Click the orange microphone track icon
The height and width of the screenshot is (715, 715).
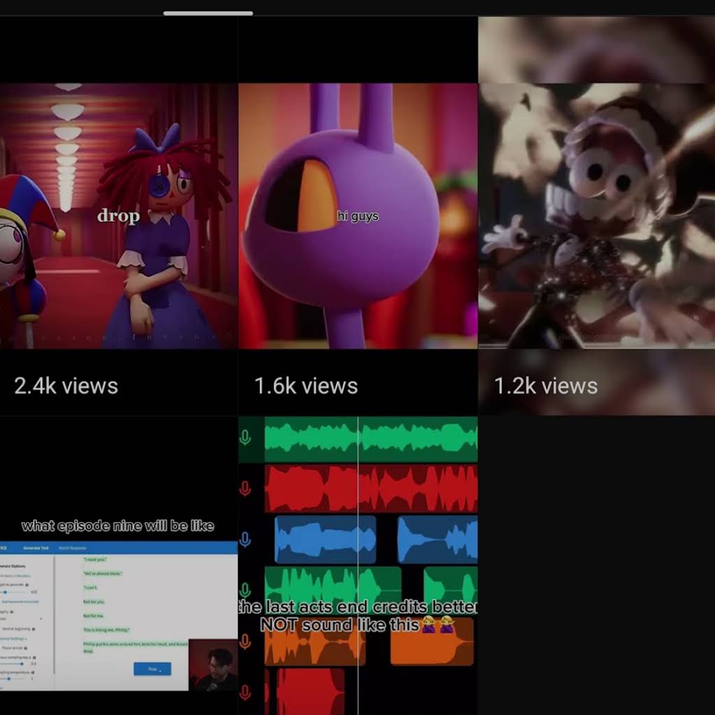coord(245,642)
